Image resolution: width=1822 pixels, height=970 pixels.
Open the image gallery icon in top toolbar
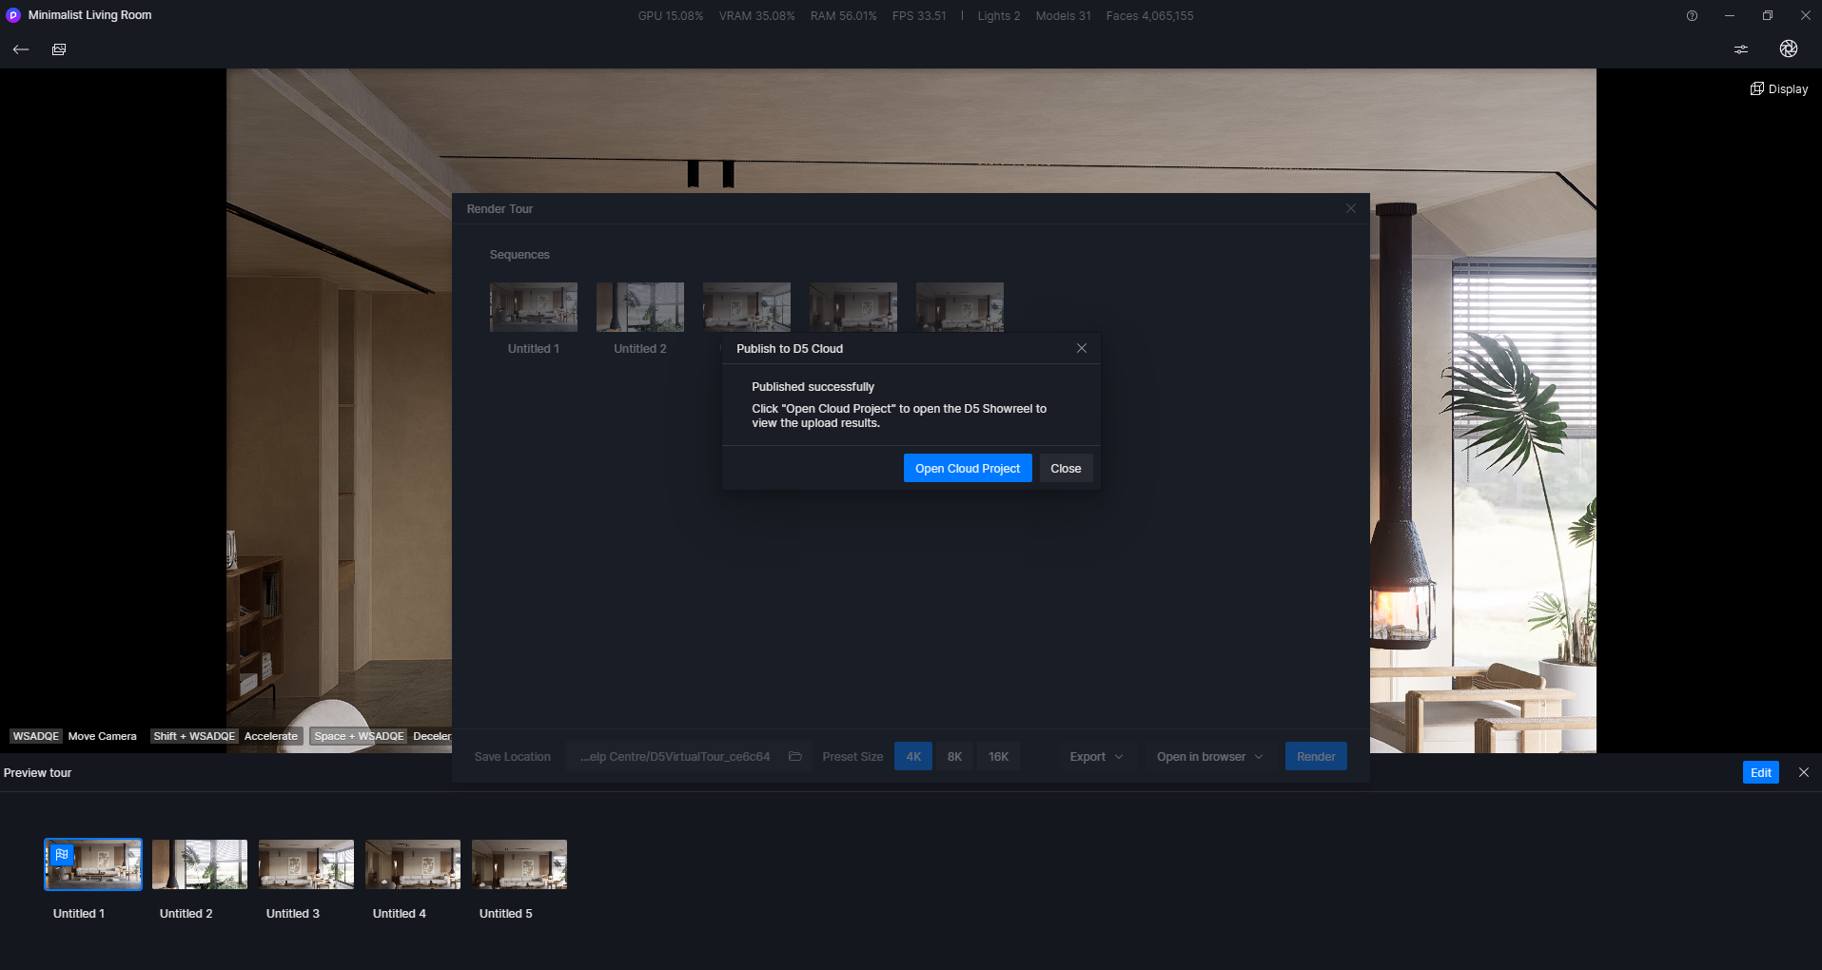coord(59,49)
